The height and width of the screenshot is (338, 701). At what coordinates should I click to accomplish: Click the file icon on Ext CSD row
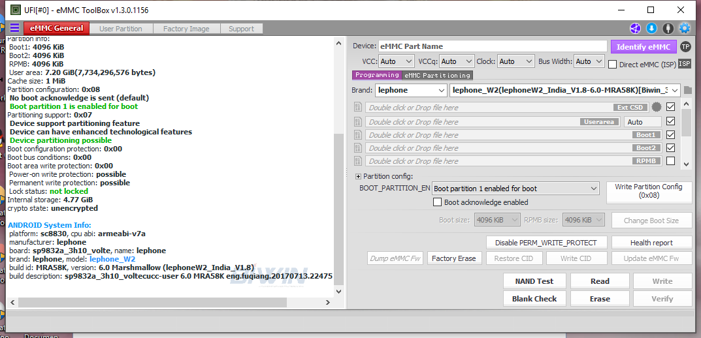[x=357, y=107]
